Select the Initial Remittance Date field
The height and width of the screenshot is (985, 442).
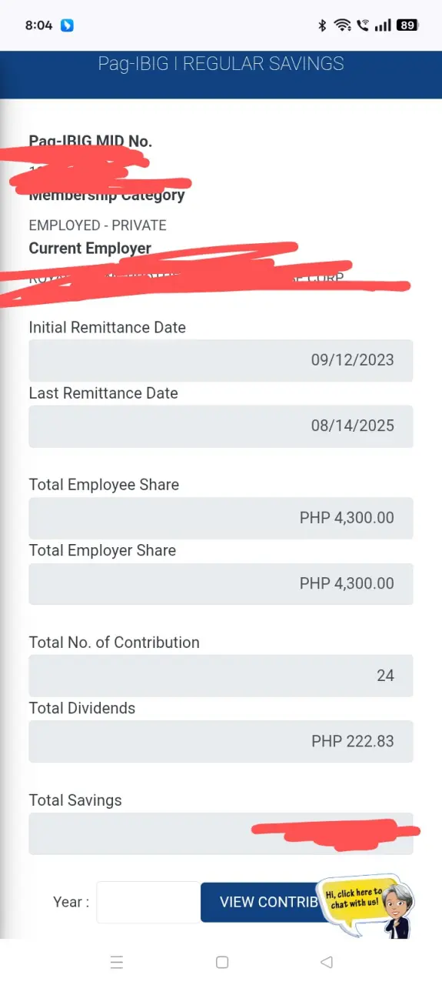221,360
